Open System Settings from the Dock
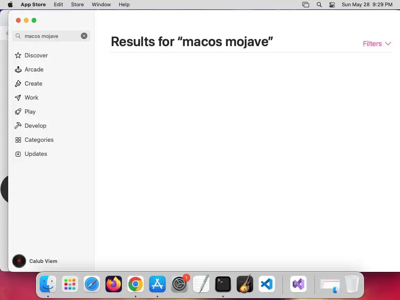Image resolution: width=400 pixels, height=300 pixels. (179, 284)
